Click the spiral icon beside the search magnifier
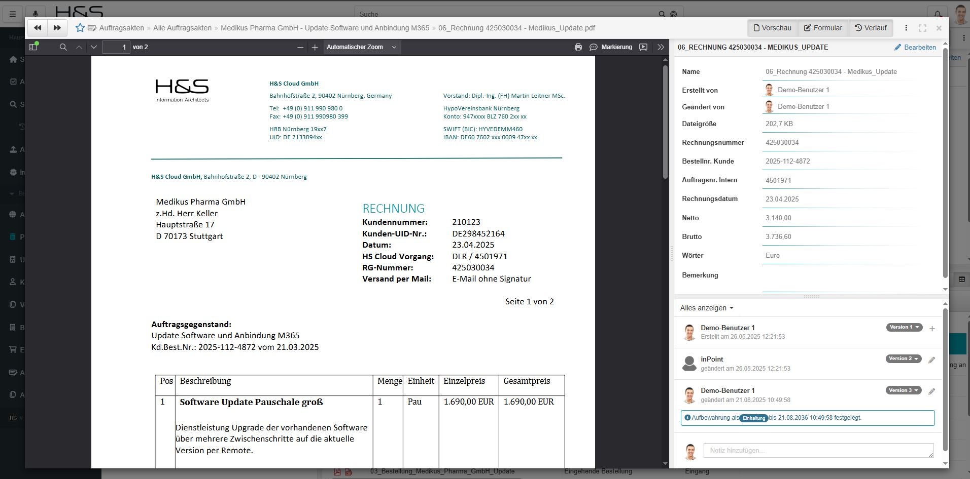 (x=674, y=14)
